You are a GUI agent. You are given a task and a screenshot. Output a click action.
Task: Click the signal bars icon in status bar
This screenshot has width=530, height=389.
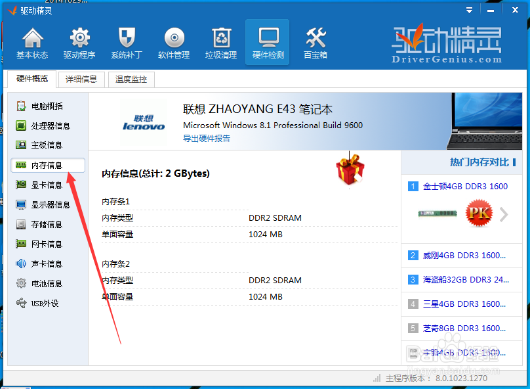[x=377, y=378]
